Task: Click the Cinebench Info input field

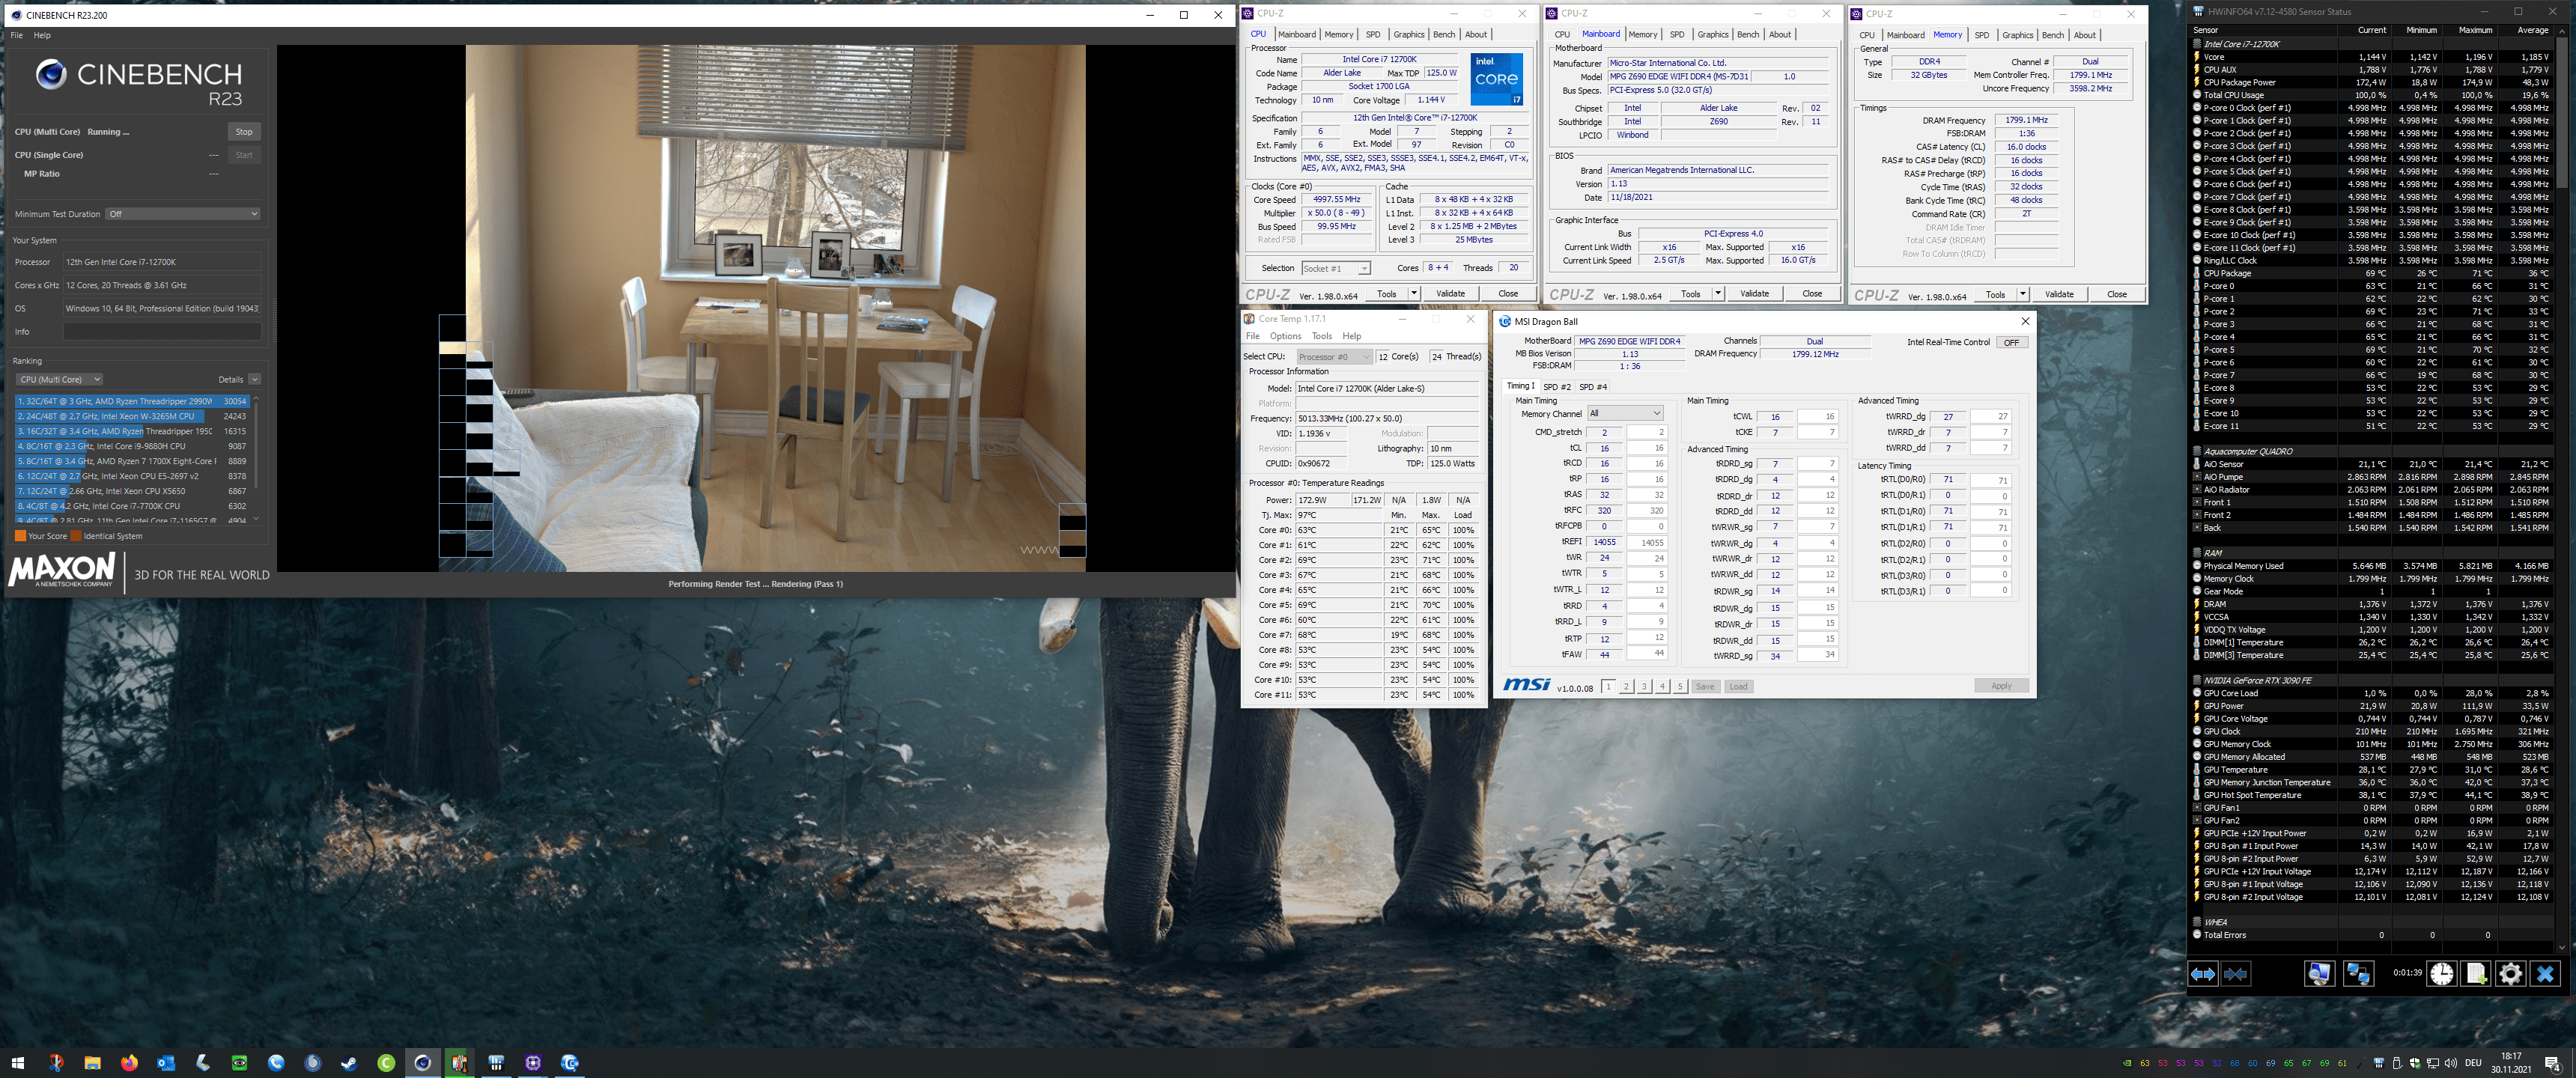Action: point(162,331)
